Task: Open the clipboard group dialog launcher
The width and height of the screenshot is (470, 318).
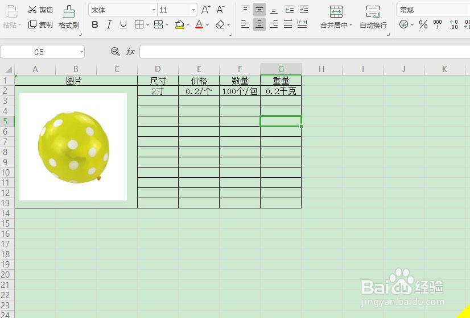Action: pos(80,35)
